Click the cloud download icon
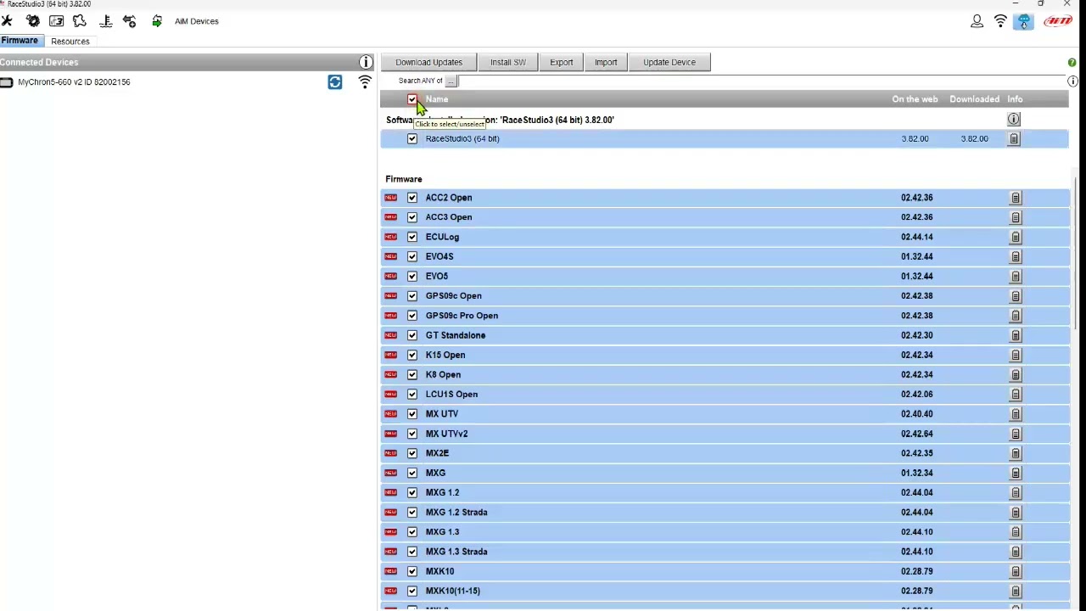This screenshot has height=611, width=1086. 1024,21
